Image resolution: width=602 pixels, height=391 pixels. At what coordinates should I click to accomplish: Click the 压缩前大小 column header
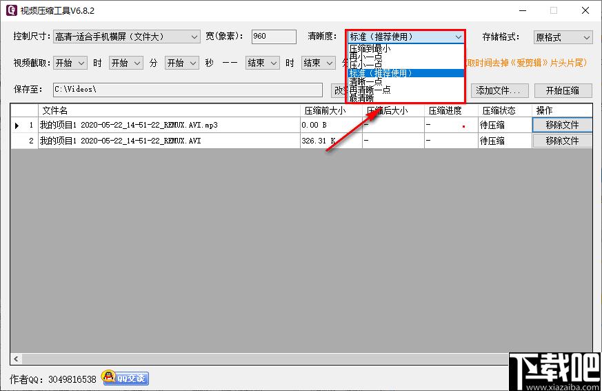pyautogui.click(x=331, y=110)
